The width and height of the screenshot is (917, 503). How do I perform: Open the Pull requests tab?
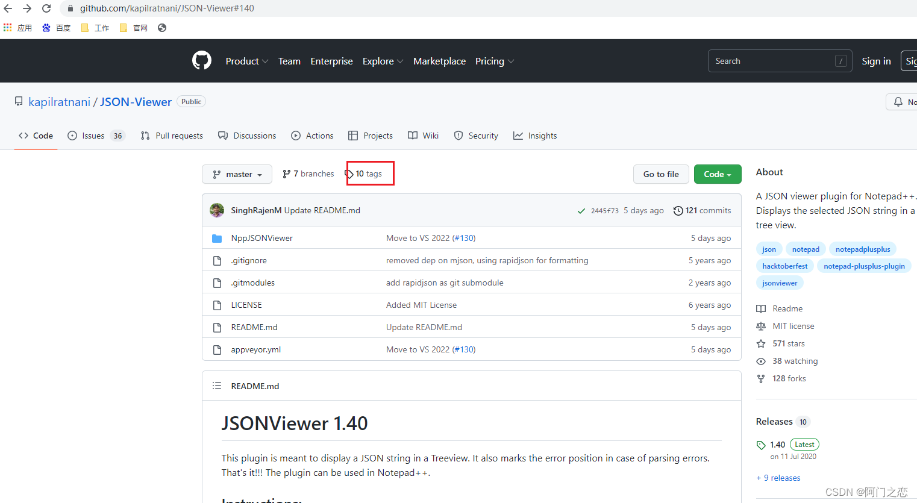pos(172,136)
